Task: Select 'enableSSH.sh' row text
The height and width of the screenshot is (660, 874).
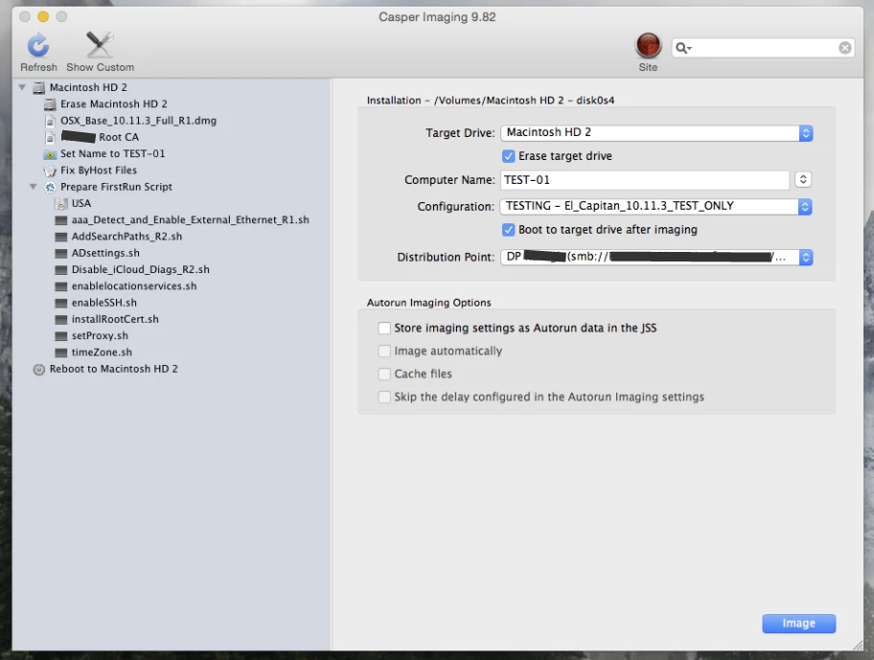Action: (x=103, y=303)
